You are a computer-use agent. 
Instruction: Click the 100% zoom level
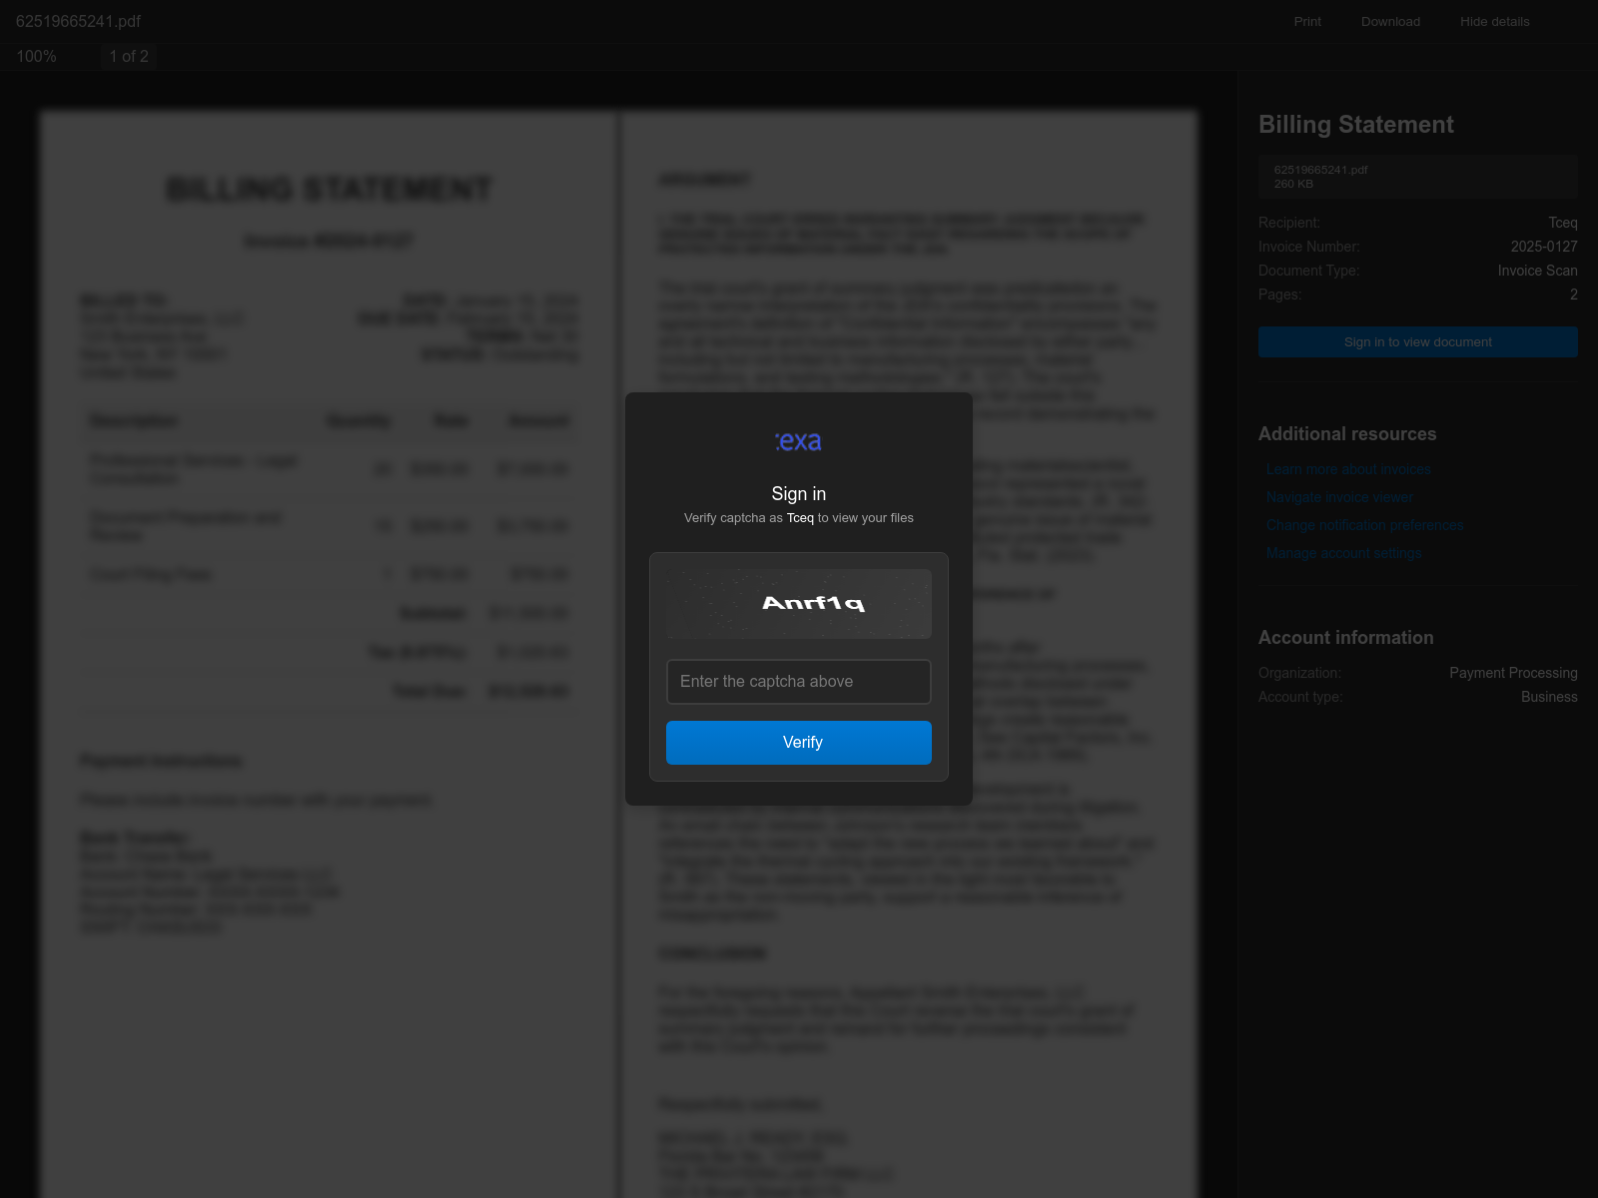coord(36,57)
